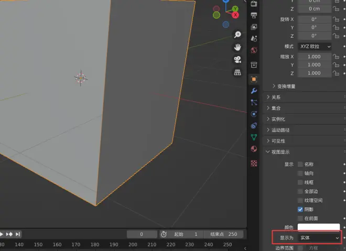Open the Scene properties tab
The width and height of the screenshot is (346, 251).
254,39
